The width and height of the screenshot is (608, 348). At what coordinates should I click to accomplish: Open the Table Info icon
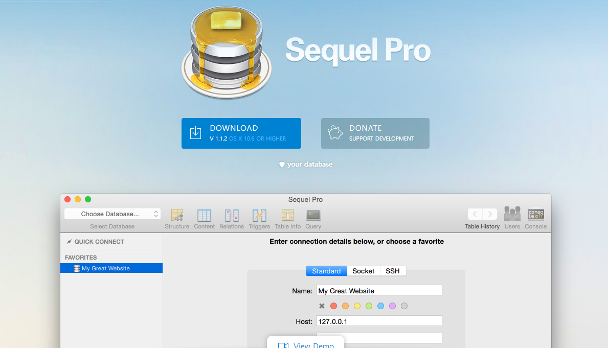pos(288,215)
